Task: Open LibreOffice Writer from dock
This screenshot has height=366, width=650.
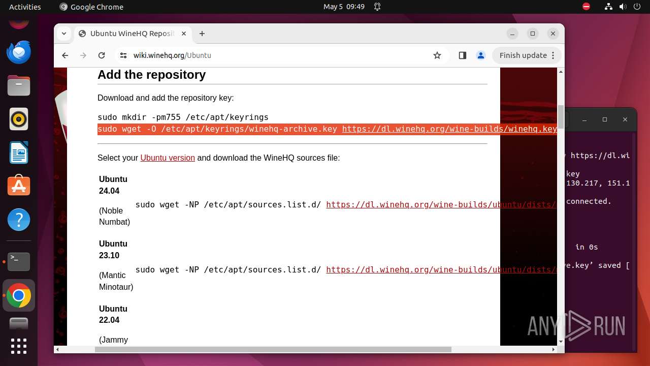Action: tap(19, 152)
